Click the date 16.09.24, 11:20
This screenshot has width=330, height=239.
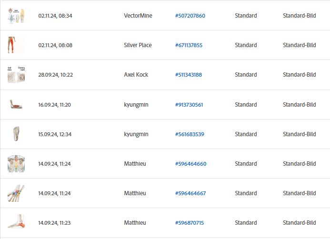54,105
